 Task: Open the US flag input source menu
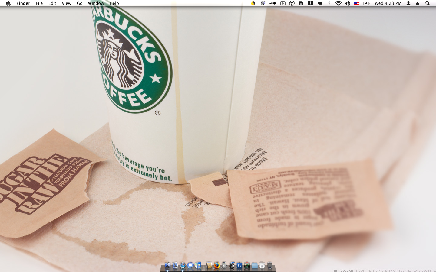[x=357, y=3]
